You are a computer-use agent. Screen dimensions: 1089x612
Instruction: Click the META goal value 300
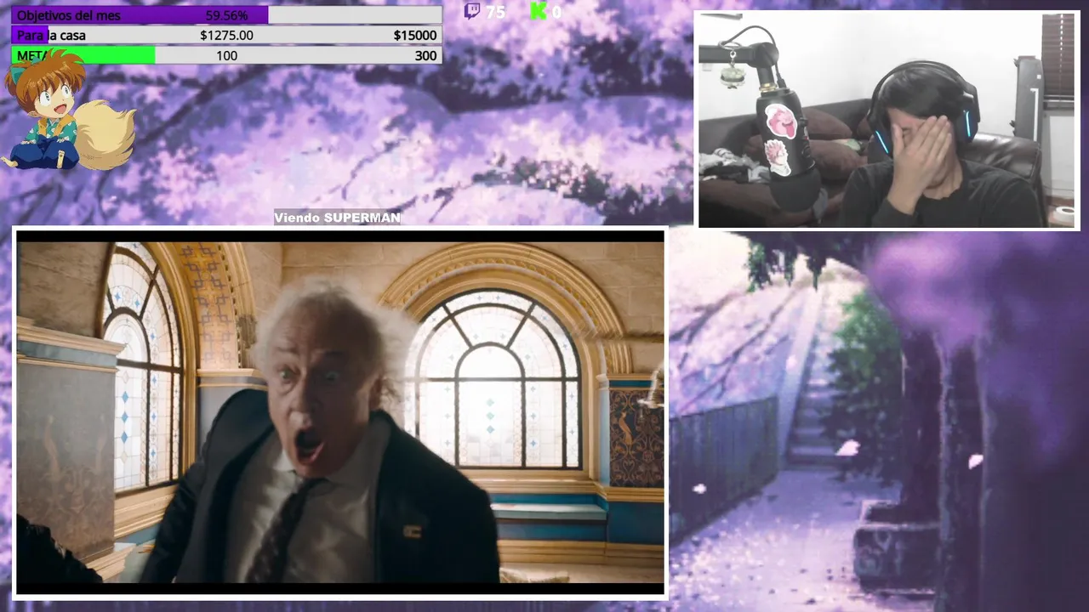425,55
